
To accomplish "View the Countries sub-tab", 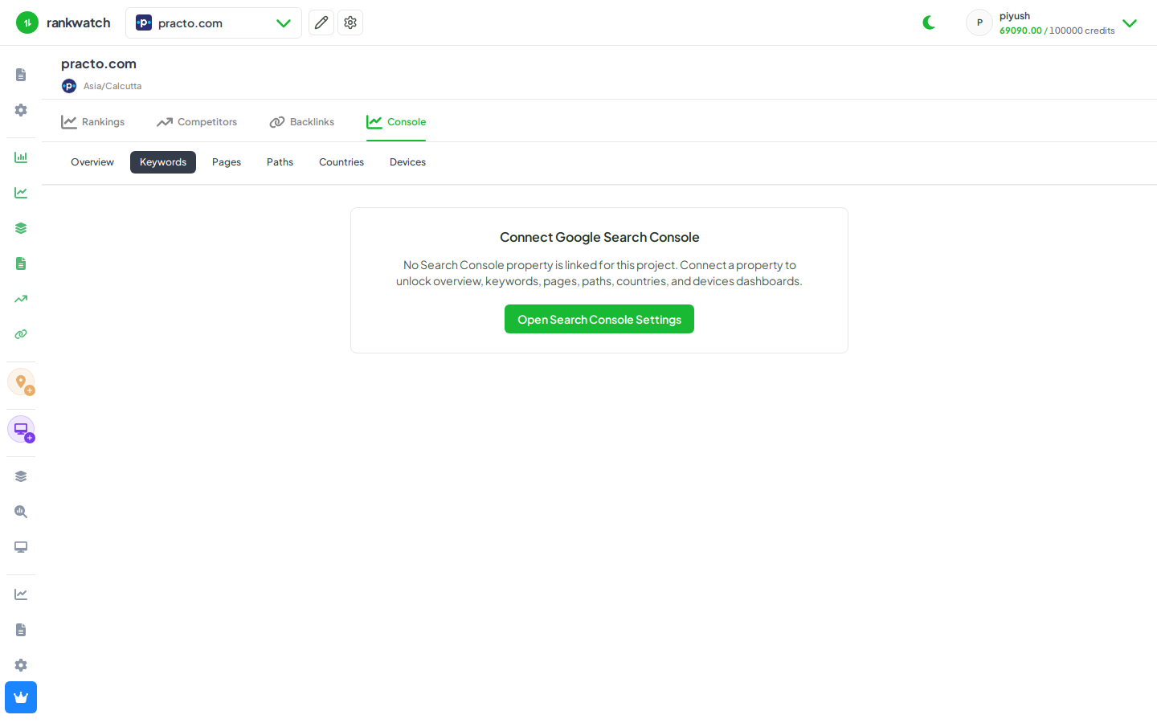I will (341, 162).
